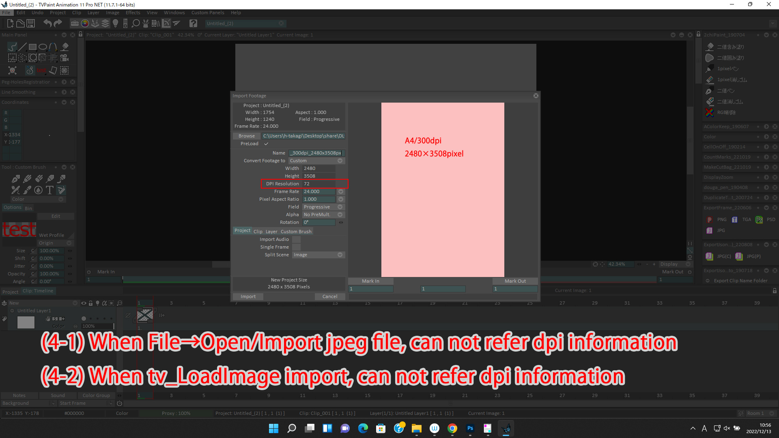Open the Origin dropdown in tool options
Screen dimensions: 779x438
[55, 243]
